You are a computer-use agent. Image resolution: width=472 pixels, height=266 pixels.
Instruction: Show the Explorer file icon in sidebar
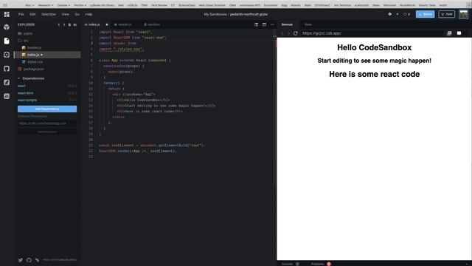click(x=7, y=41)
